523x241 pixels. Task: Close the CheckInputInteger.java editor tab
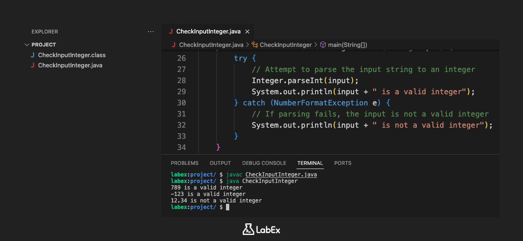click(247, 32)
